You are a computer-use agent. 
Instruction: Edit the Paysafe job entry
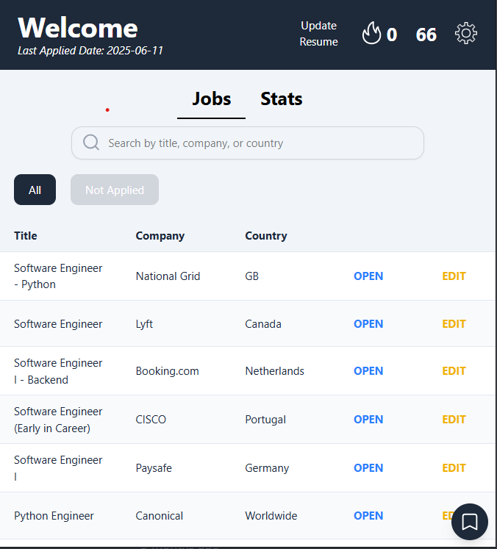coord(454,468)
